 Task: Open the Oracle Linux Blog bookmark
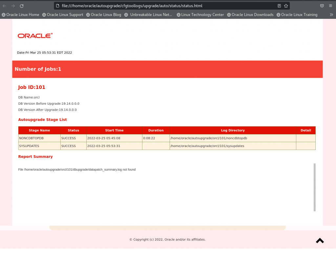tap(103, 15)
